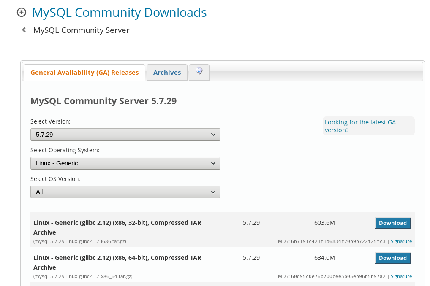
Task: Click version 5.7.29 in the 32-bit row
Action: (251, 223)
